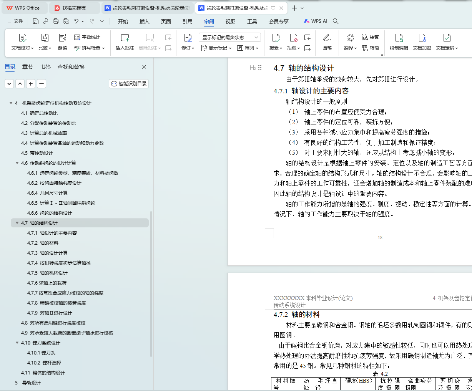
Task: Run Spell Check (拼写检查)
Action: pos(89,48)
